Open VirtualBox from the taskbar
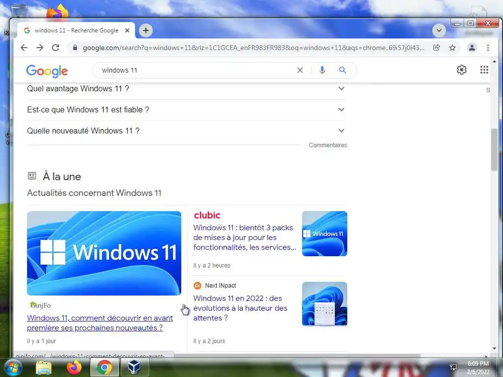 134,367
